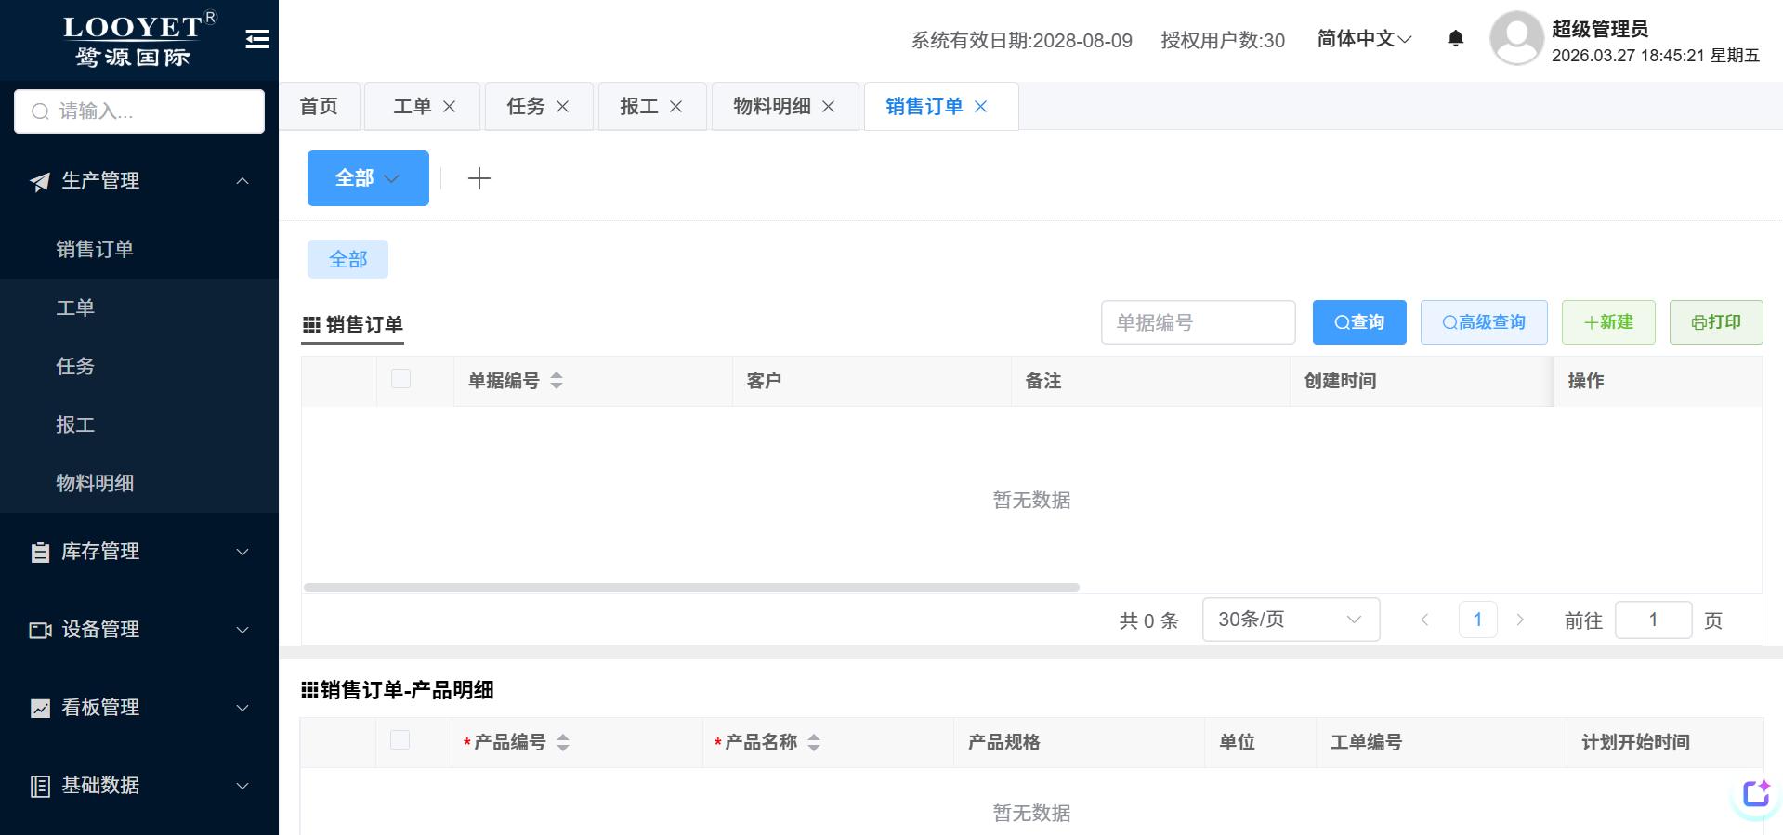Click the plus icon to add view
Screen dimensions: 1783x835
(479, 178)
